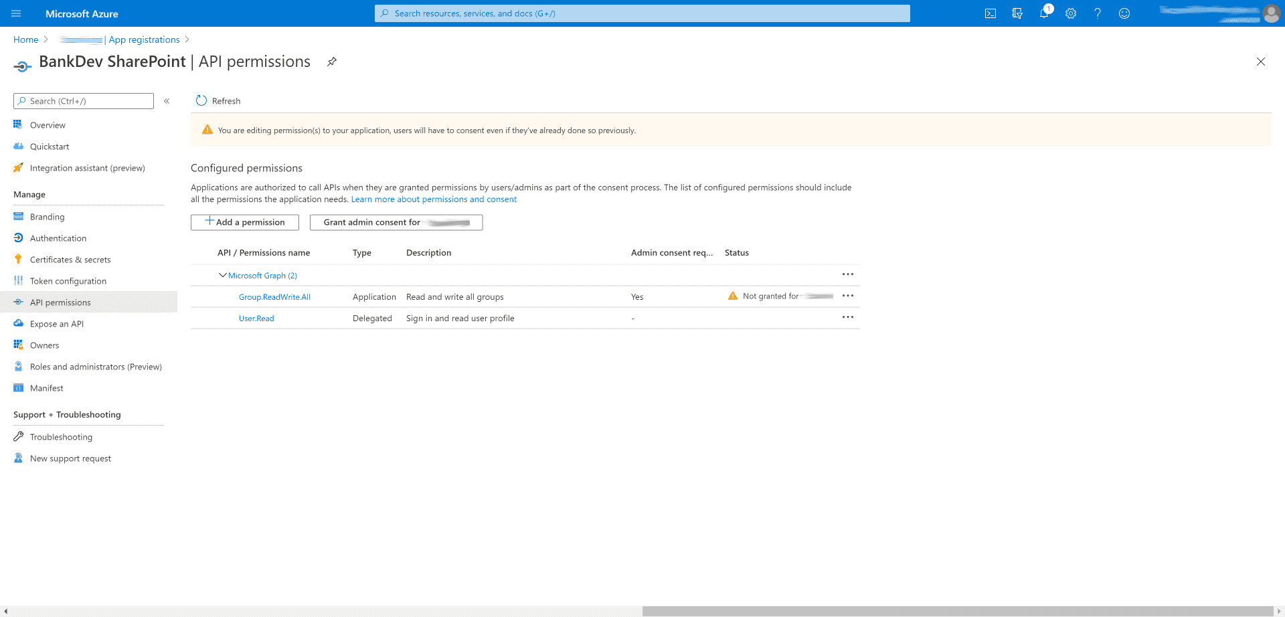Screen dimensions: 1285x617
Task: Click the Refresh button label
Action: 226,101
